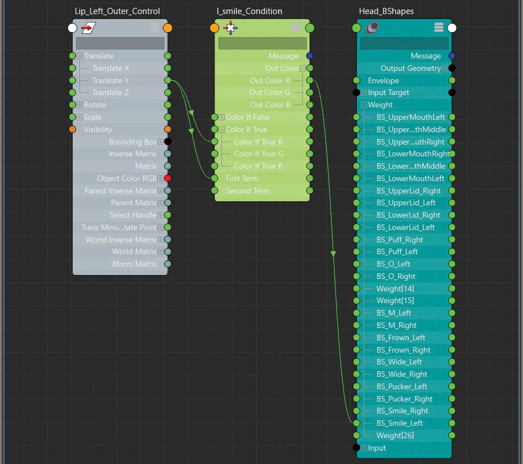Expand the Scale attributes on Lip_Left_Outer_Control
This screenshot has height=464, width=523.
point(79,117)
